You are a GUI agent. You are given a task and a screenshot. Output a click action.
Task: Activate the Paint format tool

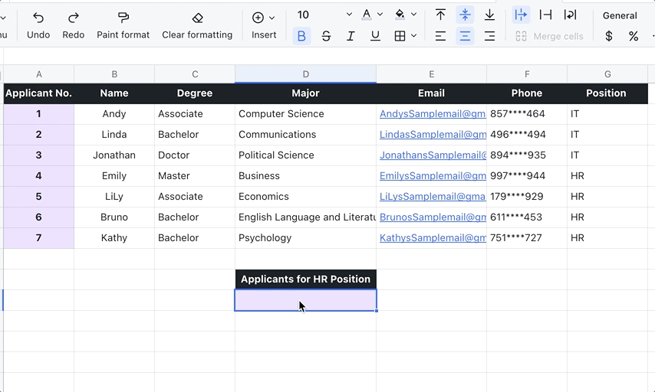coord(123,18)
